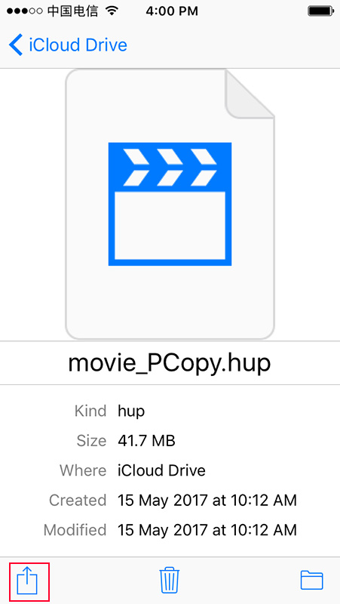Open the move-to-folder icon
The height and width of the screenshot is (604, 340).
click(x=311, y=580)
